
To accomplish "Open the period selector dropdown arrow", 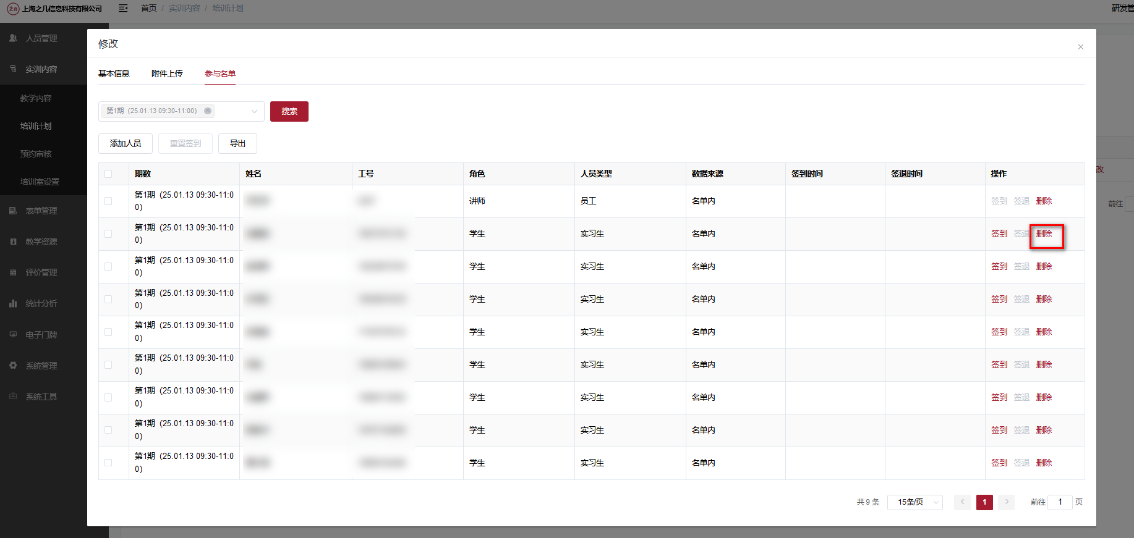I will point(254,111).
